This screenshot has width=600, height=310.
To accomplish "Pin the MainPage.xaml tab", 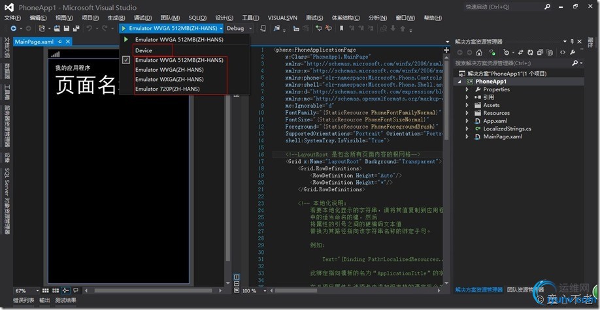I will [x=59, y=42].
